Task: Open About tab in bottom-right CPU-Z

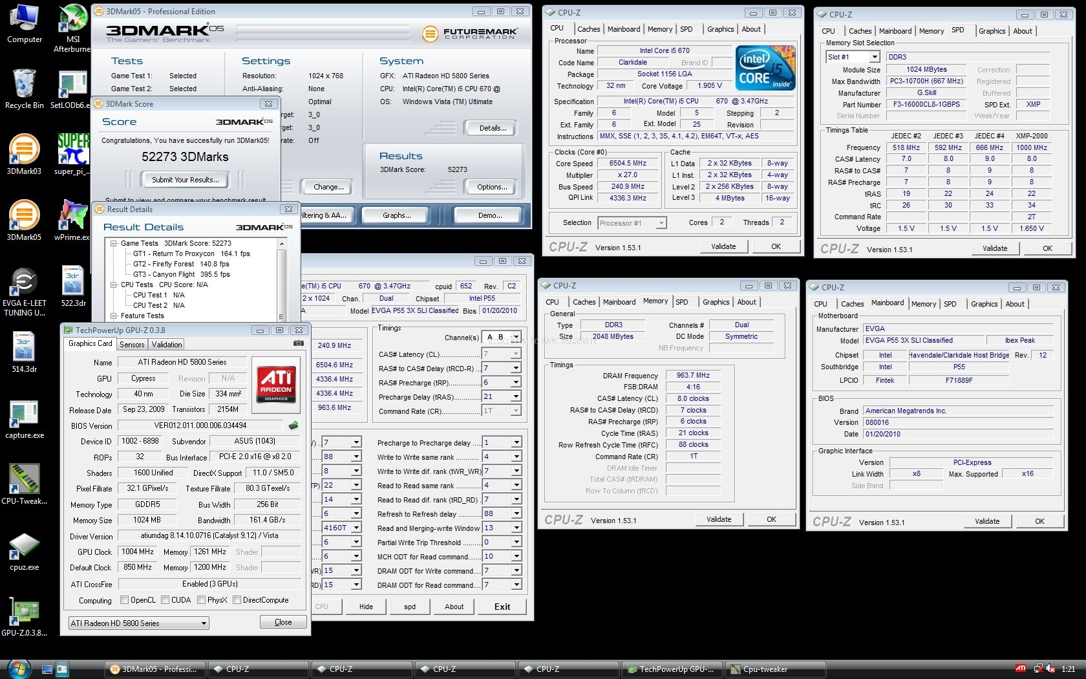Action: [x=1015, y=304]
